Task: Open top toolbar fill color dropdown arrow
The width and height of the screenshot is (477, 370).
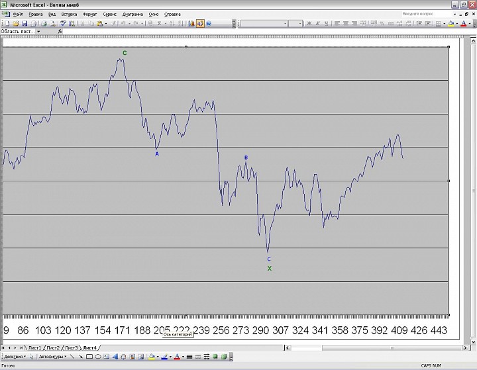Action: [457, 23]
